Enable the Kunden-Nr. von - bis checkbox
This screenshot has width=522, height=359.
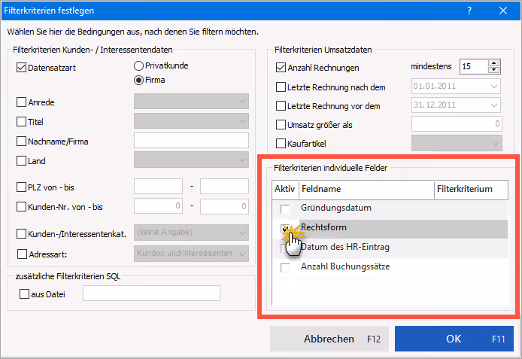pos(21,207)
